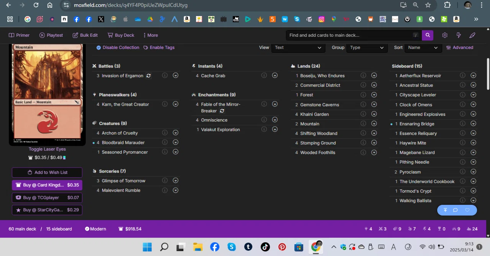Open Shifting Woodland card link
This screenshot has width=490, height=256.
coord(318,133)
